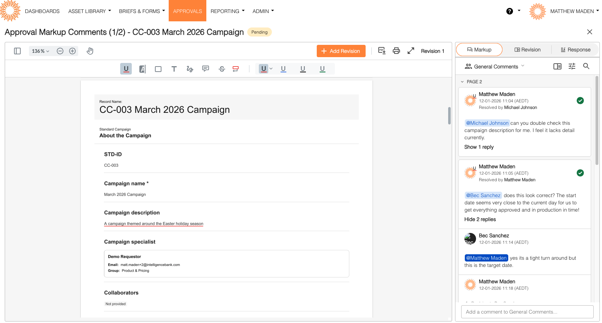Click resolved checkmark on Michael Johnson comment
The image size is (602, 323).
pyautogui.click(x=580, y=101)
